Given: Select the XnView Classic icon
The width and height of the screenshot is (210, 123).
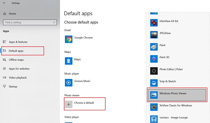Looking at the screenshot, I should tap(154, 107).
